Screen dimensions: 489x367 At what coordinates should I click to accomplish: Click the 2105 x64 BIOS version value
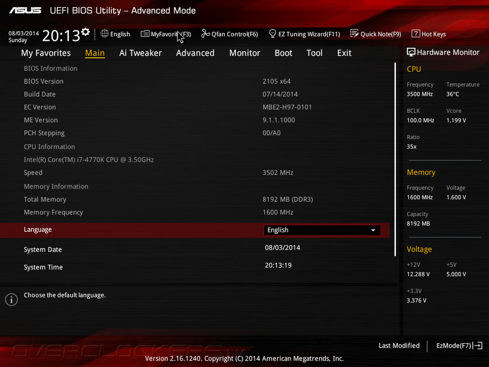tap(277, 82)
